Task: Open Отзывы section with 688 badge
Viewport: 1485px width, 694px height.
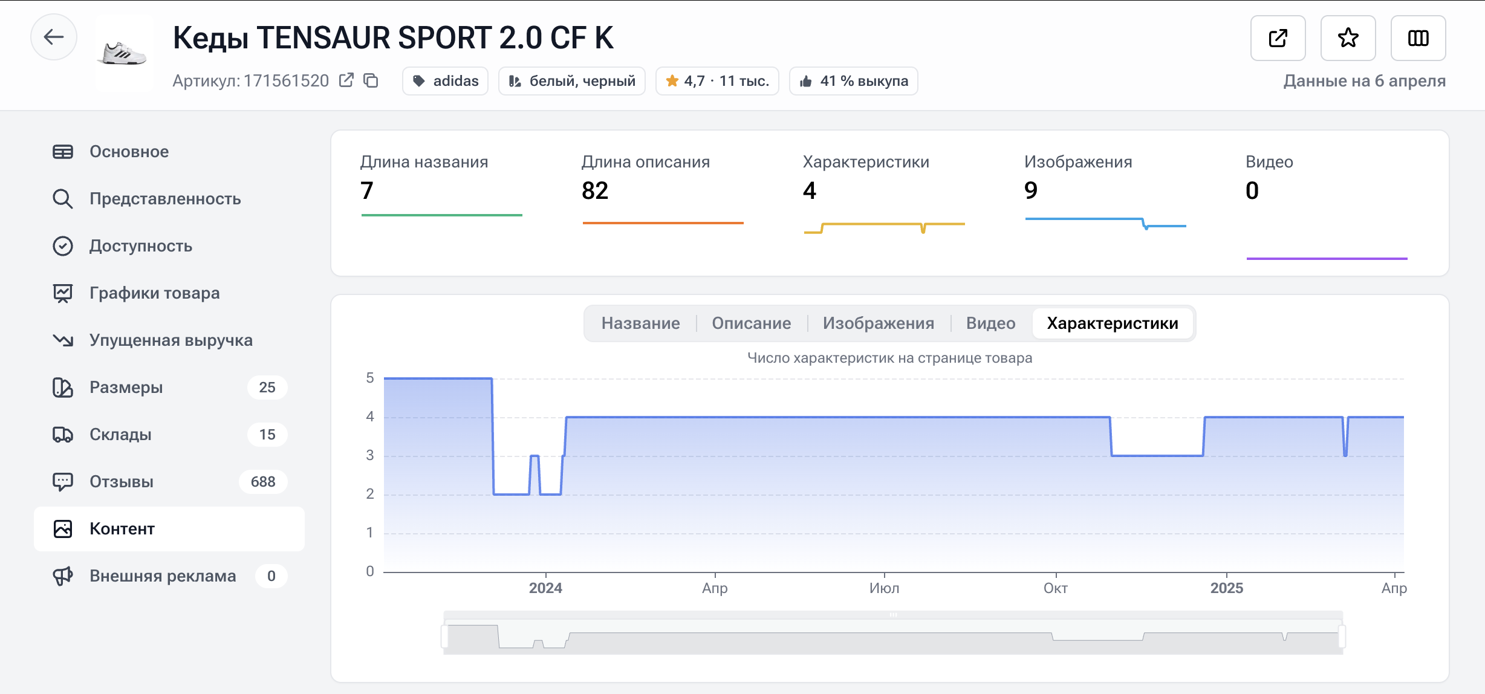Action: coord(121,482)
